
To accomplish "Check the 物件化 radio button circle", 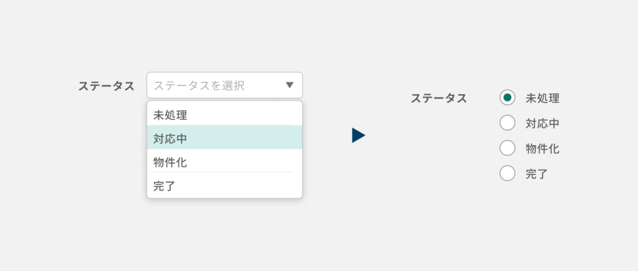I will [x=508, y=148].
